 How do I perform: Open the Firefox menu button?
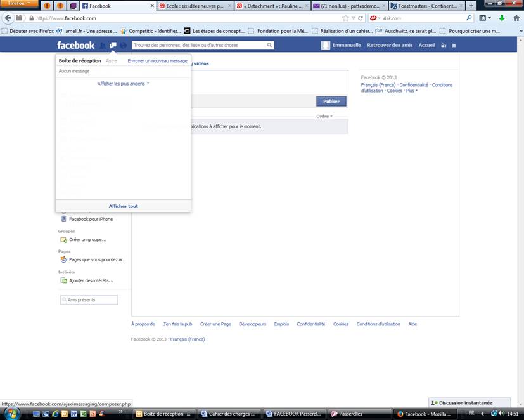19,4
